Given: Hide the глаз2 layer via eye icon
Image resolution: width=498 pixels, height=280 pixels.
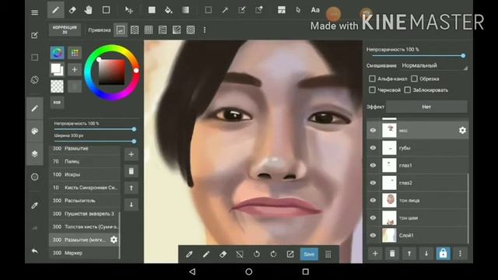Looking at the screenshot, I should 373,183.
